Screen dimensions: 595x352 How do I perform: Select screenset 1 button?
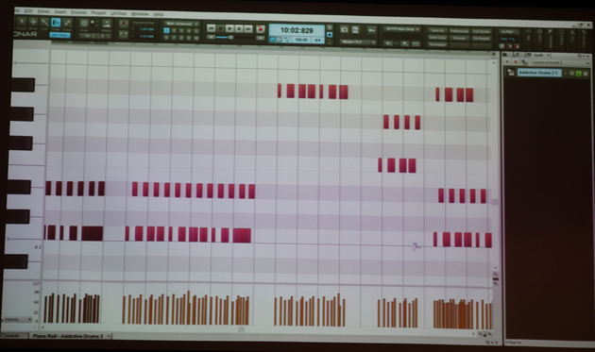point(166,30)
